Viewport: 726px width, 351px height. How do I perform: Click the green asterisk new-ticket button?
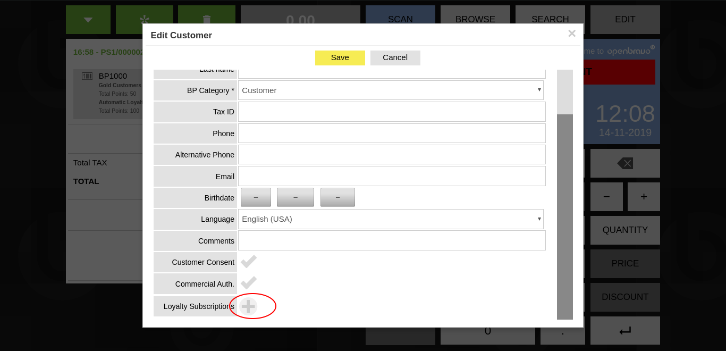click(x=145, y=20)
